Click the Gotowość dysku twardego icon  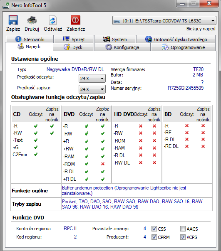148,39
